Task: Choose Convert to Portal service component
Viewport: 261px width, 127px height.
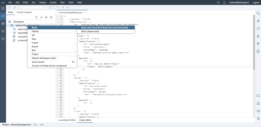Action: (52, 66)
